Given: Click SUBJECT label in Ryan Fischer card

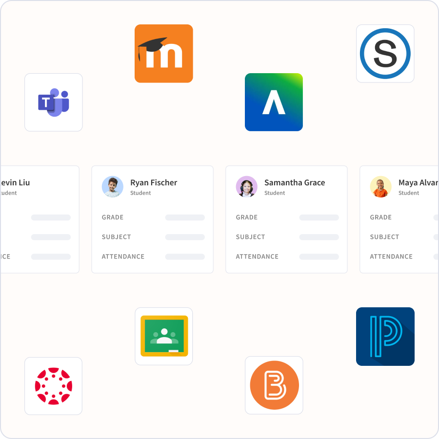Looking at the screenshot, I should tap(116, 237).
